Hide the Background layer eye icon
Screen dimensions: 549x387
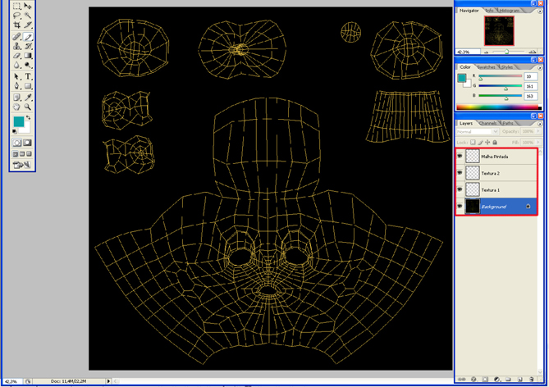click(x=460, y=207)
